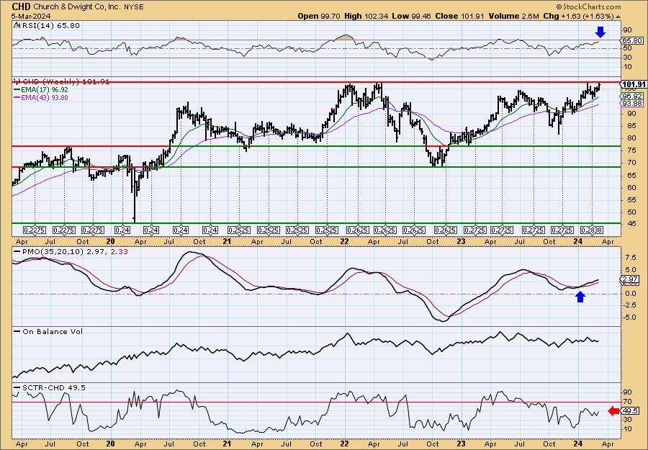Select the 5-Mar-2024 chart date
This screenshot has width=648, height=450.
click(32, 16)
